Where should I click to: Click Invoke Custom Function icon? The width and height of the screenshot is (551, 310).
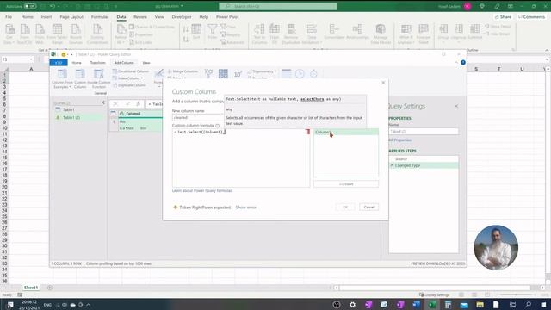click(x=99, y=78)
